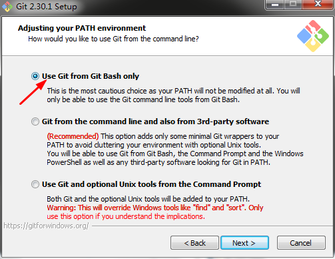Select Use Git and optional Unix tools radio button

click(x=35, y=184)
